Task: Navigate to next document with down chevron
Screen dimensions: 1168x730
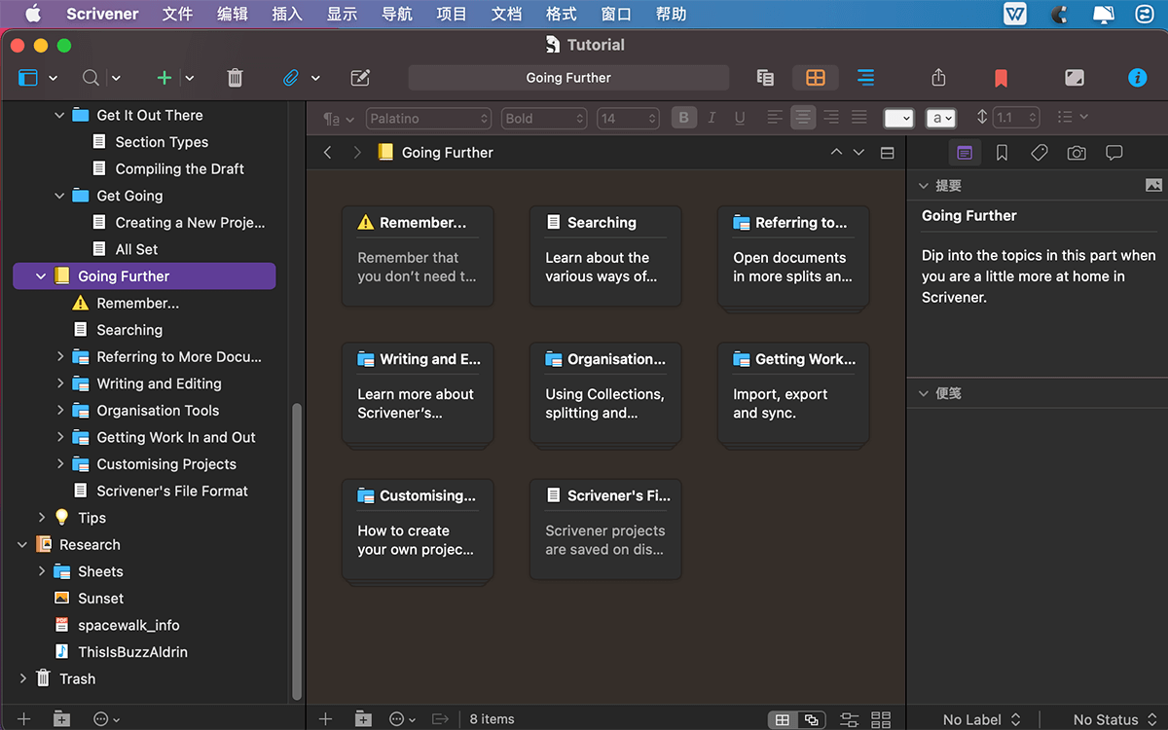Action: (x=858, y=153)
